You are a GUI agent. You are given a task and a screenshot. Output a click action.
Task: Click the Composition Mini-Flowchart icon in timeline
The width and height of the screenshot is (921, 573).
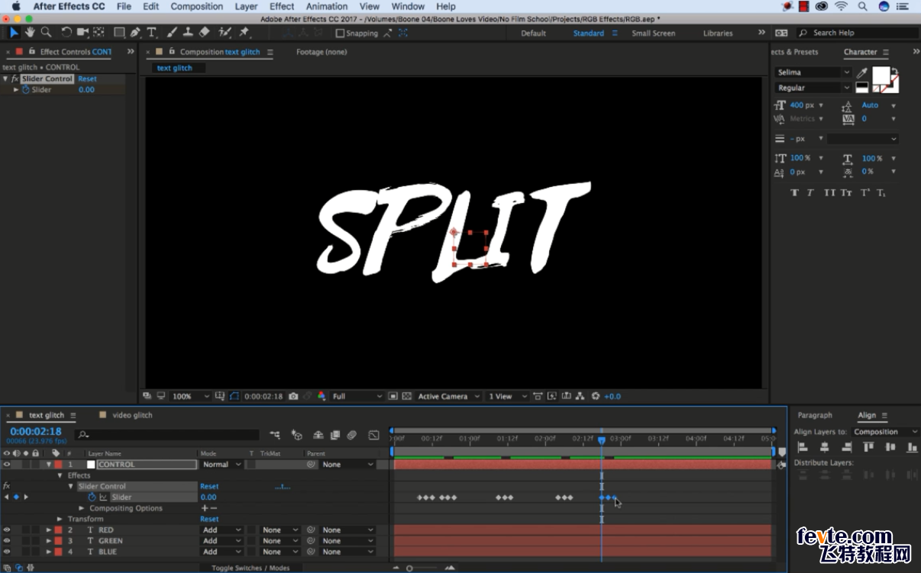(275, 435)
